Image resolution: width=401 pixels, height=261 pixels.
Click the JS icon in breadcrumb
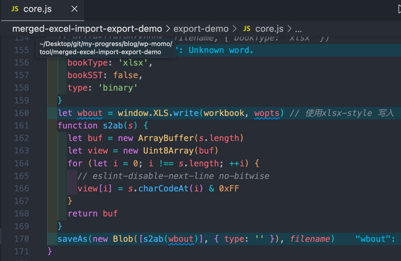coord(247,28)
